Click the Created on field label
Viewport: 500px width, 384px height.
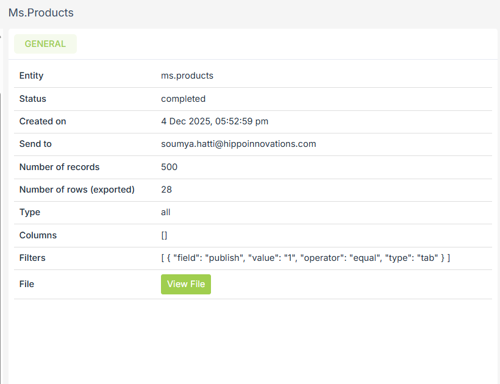point(43,121)
